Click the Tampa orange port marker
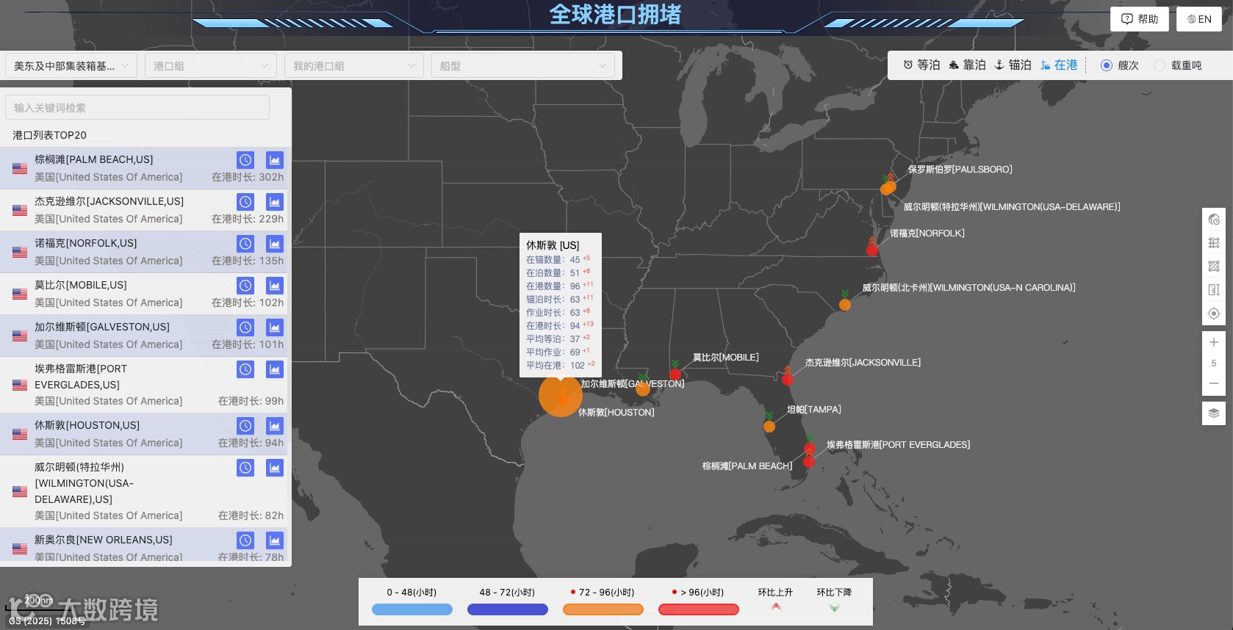Screen dimensions: 1233x630 [769, 426]
